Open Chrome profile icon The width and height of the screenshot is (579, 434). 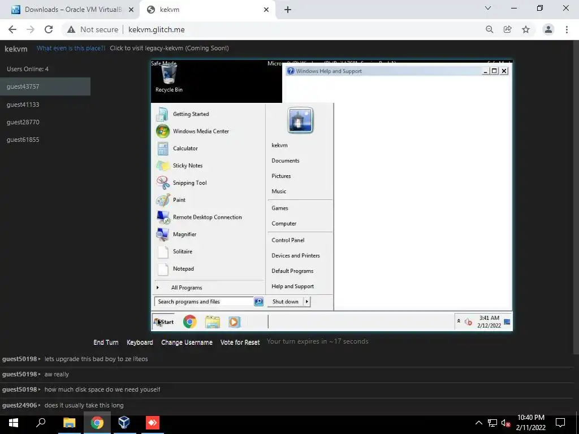click(548, 29)
